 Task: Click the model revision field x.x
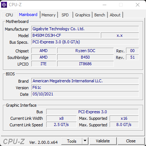120,35
